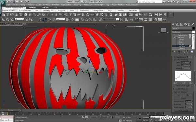Open the Graph Editors menu
Viewport: 196px width, 122px height.
(66, 5)
